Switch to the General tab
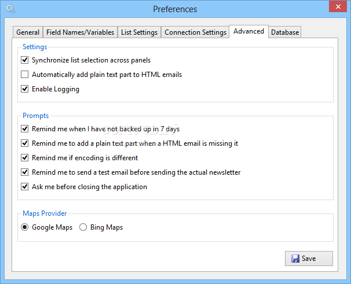 pos(28,32)
